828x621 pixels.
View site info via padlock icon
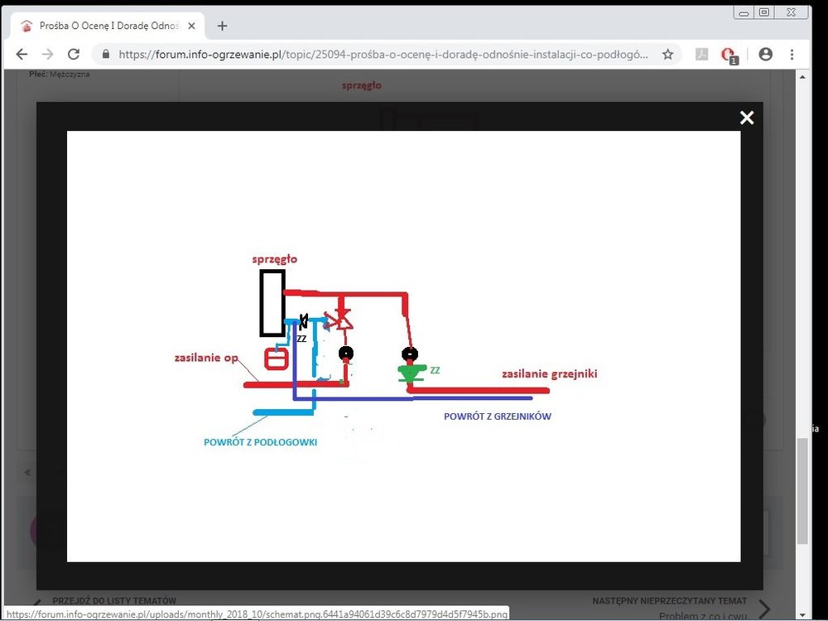click(106, 54)
